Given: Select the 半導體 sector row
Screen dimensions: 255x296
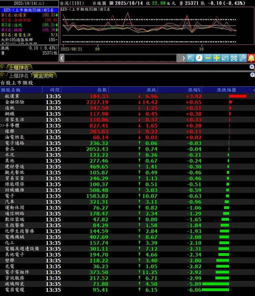Looking at the screenshot, I should click(x=127, y=125).
